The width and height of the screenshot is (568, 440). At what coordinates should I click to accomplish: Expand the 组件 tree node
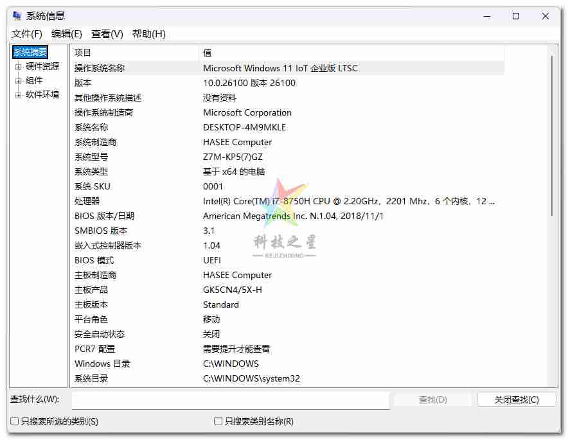click(19, 81)
